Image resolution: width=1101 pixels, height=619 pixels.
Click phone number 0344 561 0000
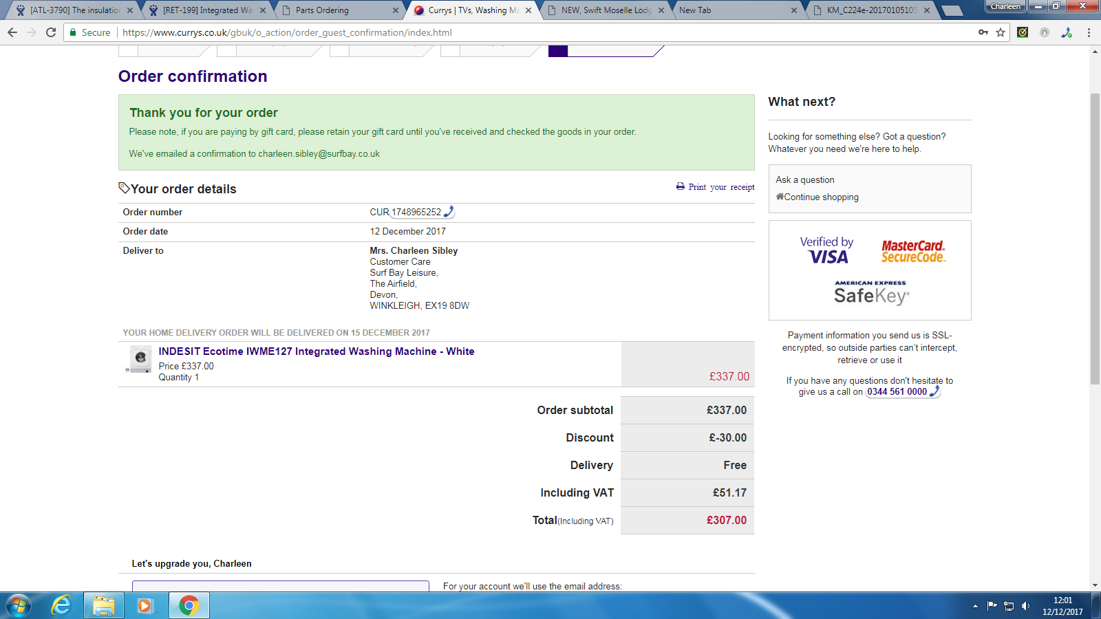[897, 391]
